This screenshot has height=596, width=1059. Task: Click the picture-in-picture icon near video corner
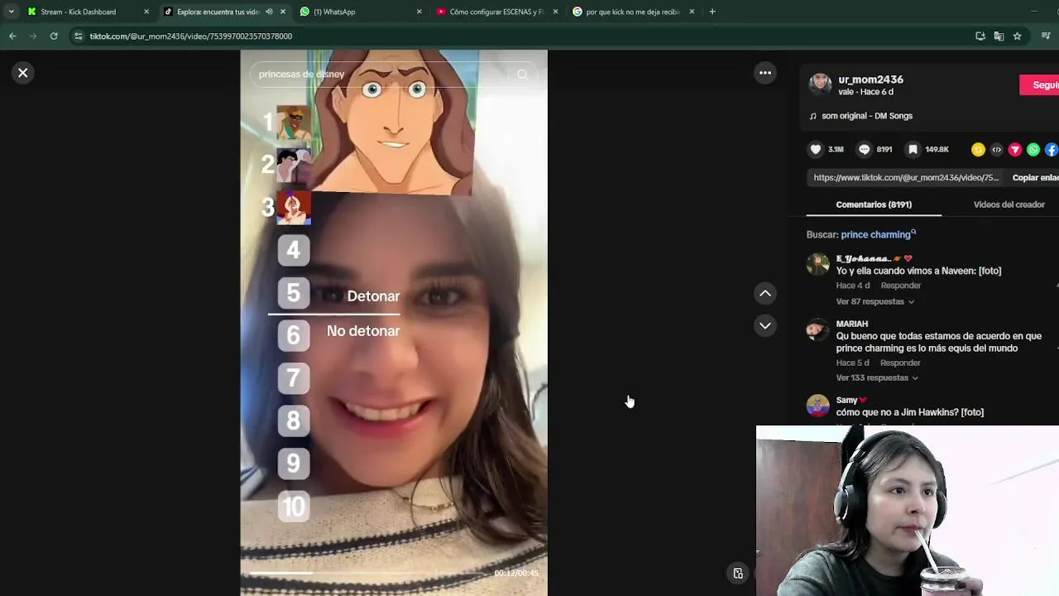(738, 573)
